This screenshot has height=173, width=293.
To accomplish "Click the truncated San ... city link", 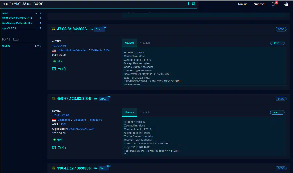I will click(x=110, y=50).
